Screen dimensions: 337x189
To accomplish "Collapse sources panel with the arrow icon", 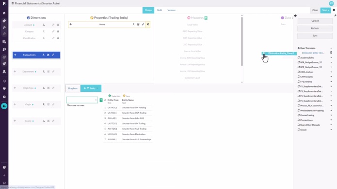I will tap(295, 15).
